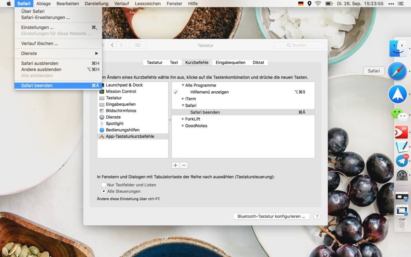Click the Suchen search field
The width and height of the screenshot is (411, 257).
click(299, 45)
